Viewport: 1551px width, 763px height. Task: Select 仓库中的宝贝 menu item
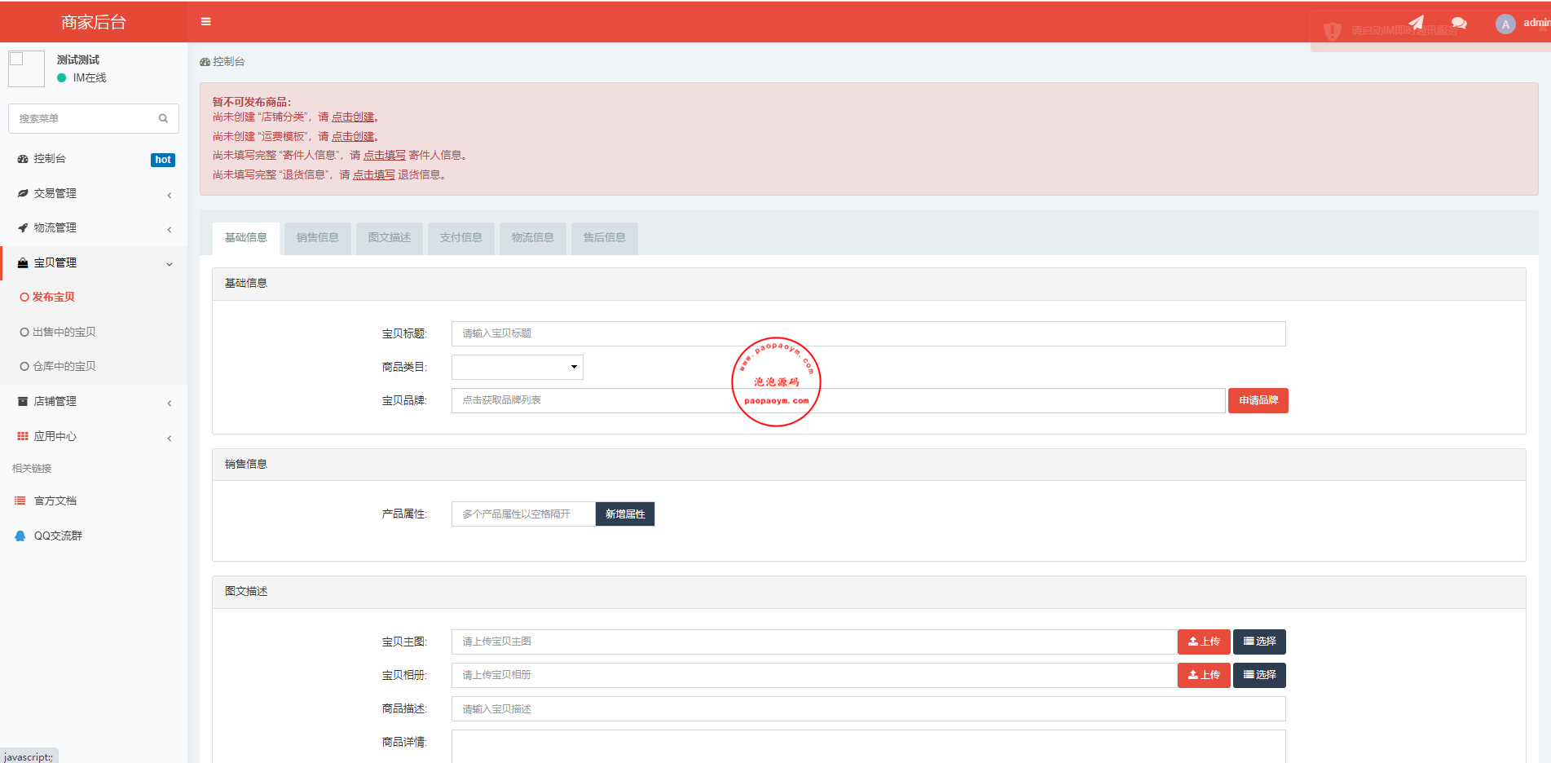[x=64, y=367]
